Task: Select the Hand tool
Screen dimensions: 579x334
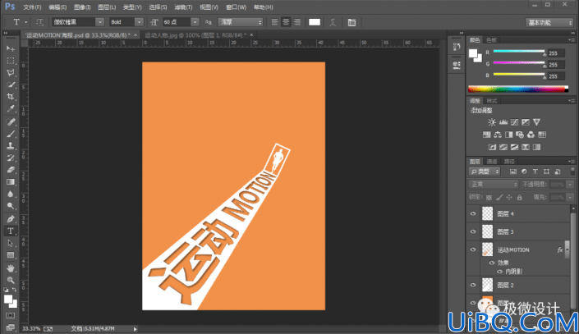Action: [11, 268]
